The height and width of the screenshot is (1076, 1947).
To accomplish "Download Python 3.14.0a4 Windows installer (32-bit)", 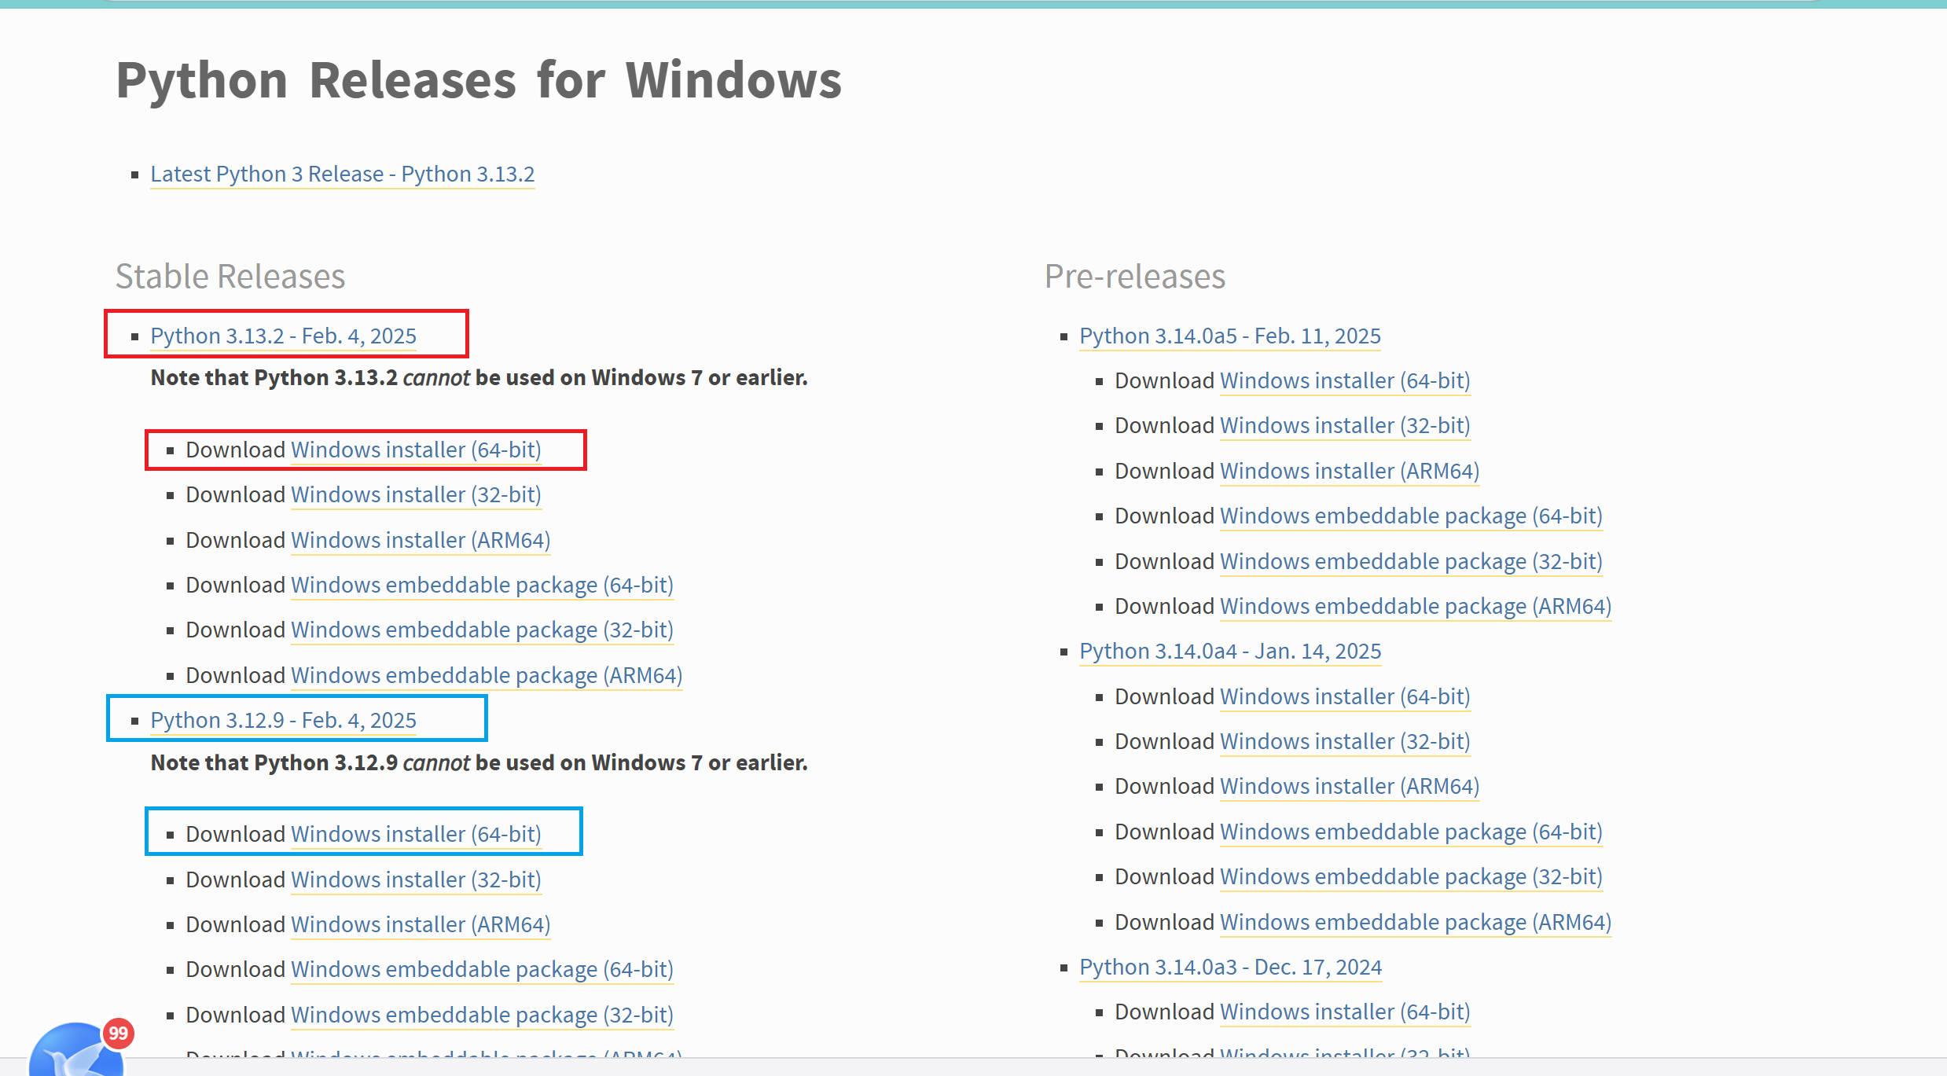I will tap(1344, 741).
